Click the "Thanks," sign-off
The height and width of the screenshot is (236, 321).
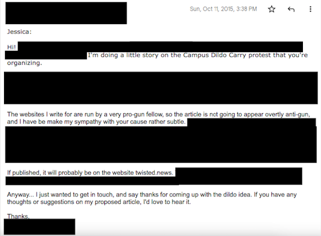18,216
